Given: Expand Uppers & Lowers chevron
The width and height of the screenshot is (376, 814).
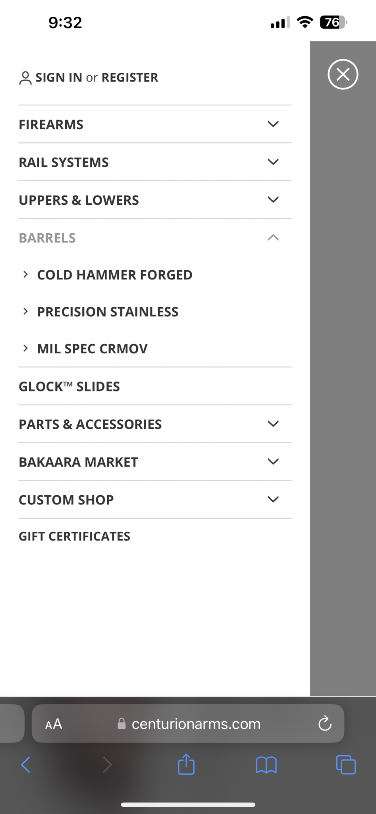Looking at the screenshot, I should (x=273, y=200).
